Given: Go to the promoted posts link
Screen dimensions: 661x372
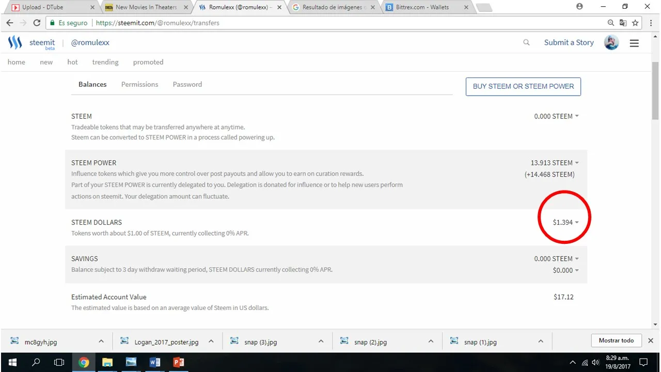Looking at the screenshot, I should click(148, 62).
